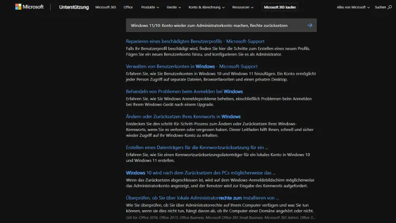Click the Suchen label
Screen dimensions: 396x223
(380, 7)
